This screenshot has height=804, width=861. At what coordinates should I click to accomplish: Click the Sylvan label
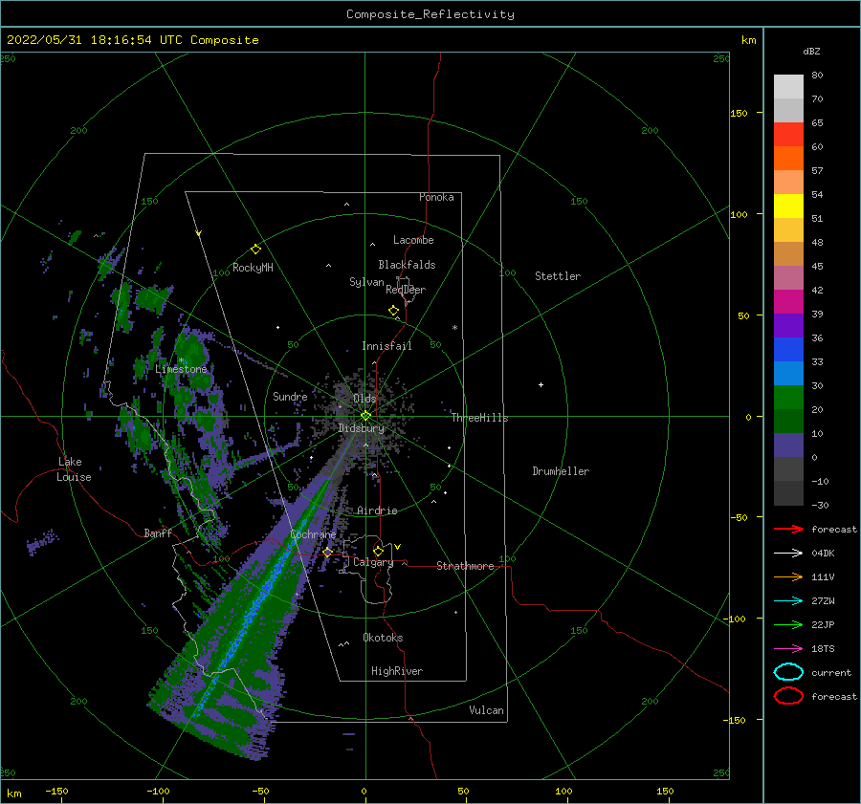(x=366, y=282)
